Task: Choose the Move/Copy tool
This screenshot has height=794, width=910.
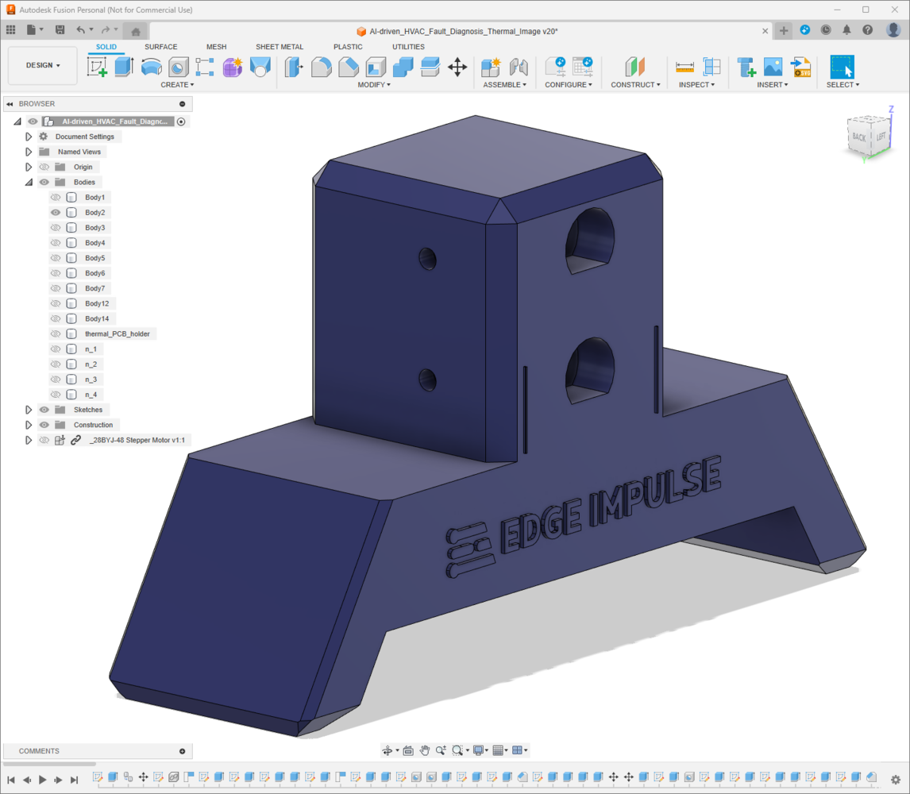Action: (457, 67)
